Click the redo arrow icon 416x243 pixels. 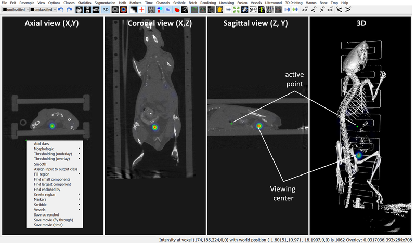(69, 9)
